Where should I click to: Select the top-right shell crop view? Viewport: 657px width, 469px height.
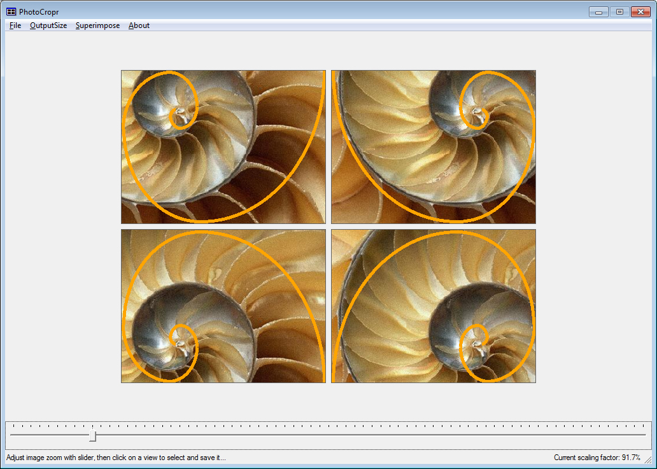click(x=434, y=147)
